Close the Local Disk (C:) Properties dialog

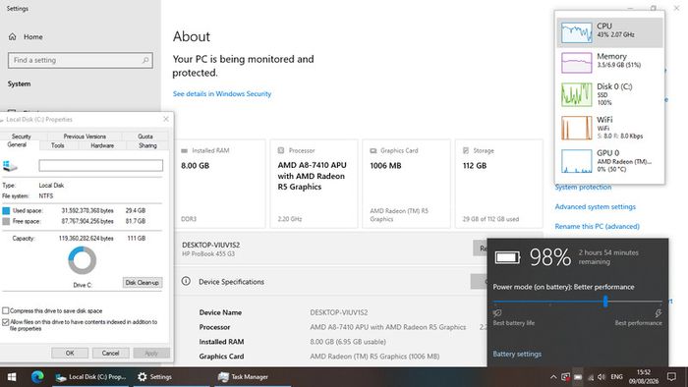[x=166, y=119]
